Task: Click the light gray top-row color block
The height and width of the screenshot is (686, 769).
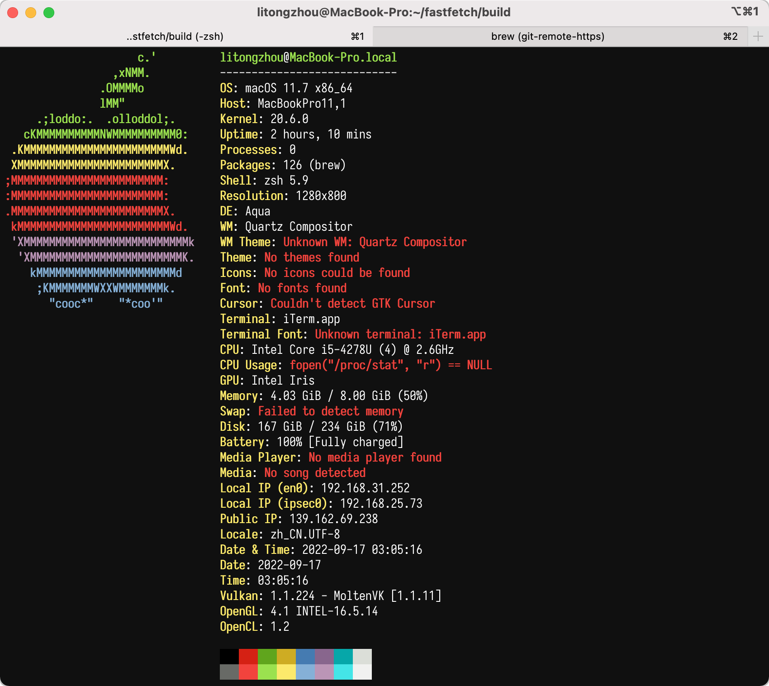Action: pos(362,657)
